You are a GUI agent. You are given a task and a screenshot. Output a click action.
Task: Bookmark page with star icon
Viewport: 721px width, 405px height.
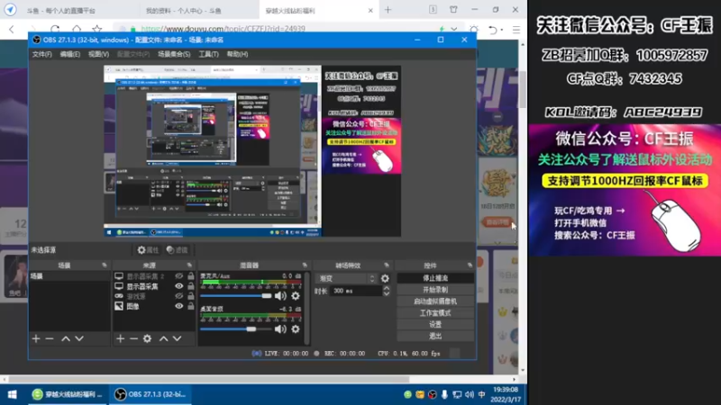click(97, 29)
